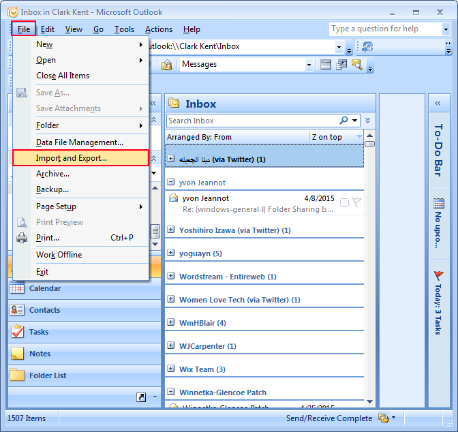The image size is (458, 432).
Task: Expand the Wix Team (3) group
Action: (x=170, y=369)
